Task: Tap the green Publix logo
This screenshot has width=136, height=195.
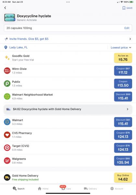Action: tap(7, 84)
